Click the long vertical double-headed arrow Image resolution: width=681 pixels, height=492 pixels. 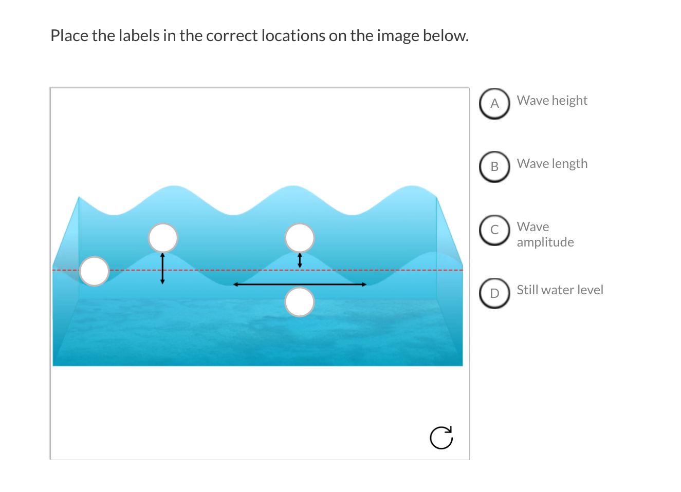(162, 269)
